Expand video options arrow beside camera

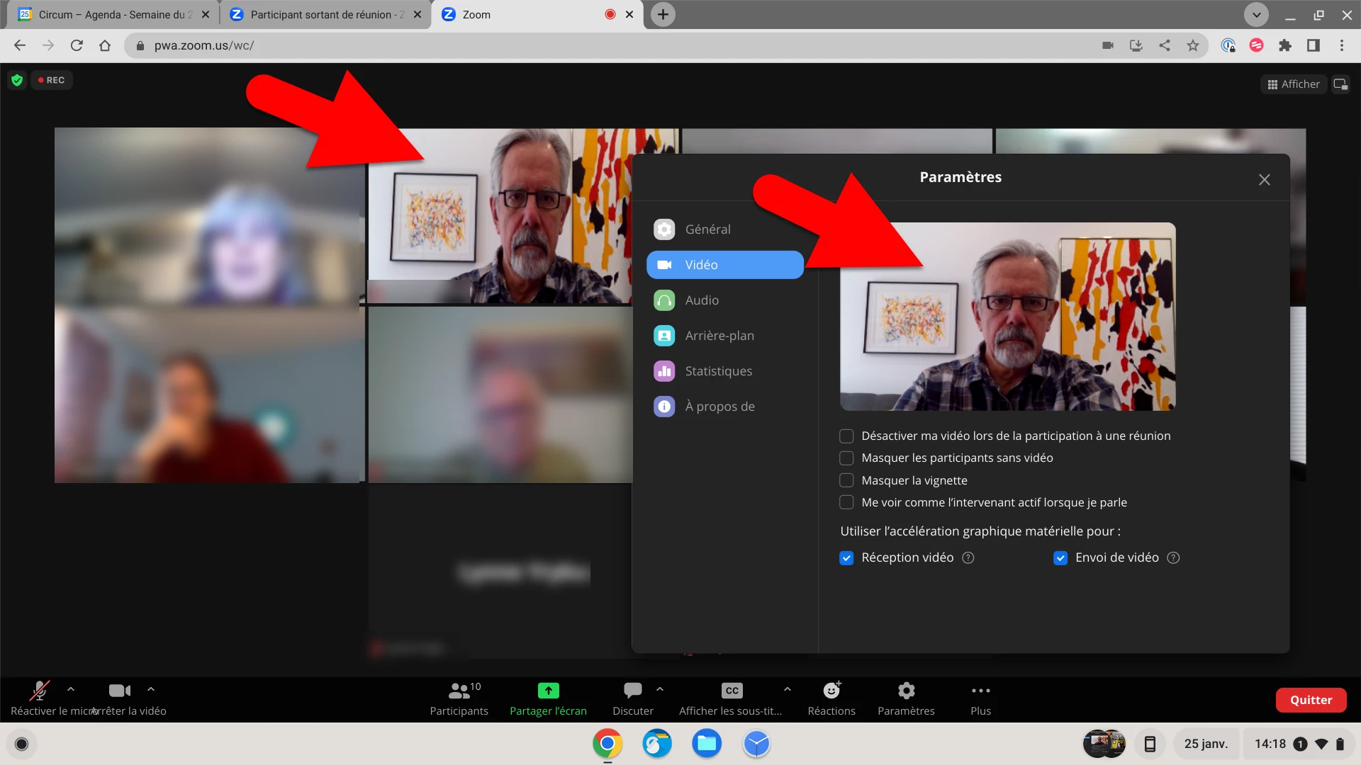(151, 688)
